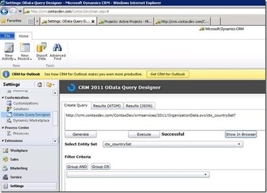Screen dimensions: 267x193
Task: Open Processes under Process Center
Action: click(x=21, y=133)
